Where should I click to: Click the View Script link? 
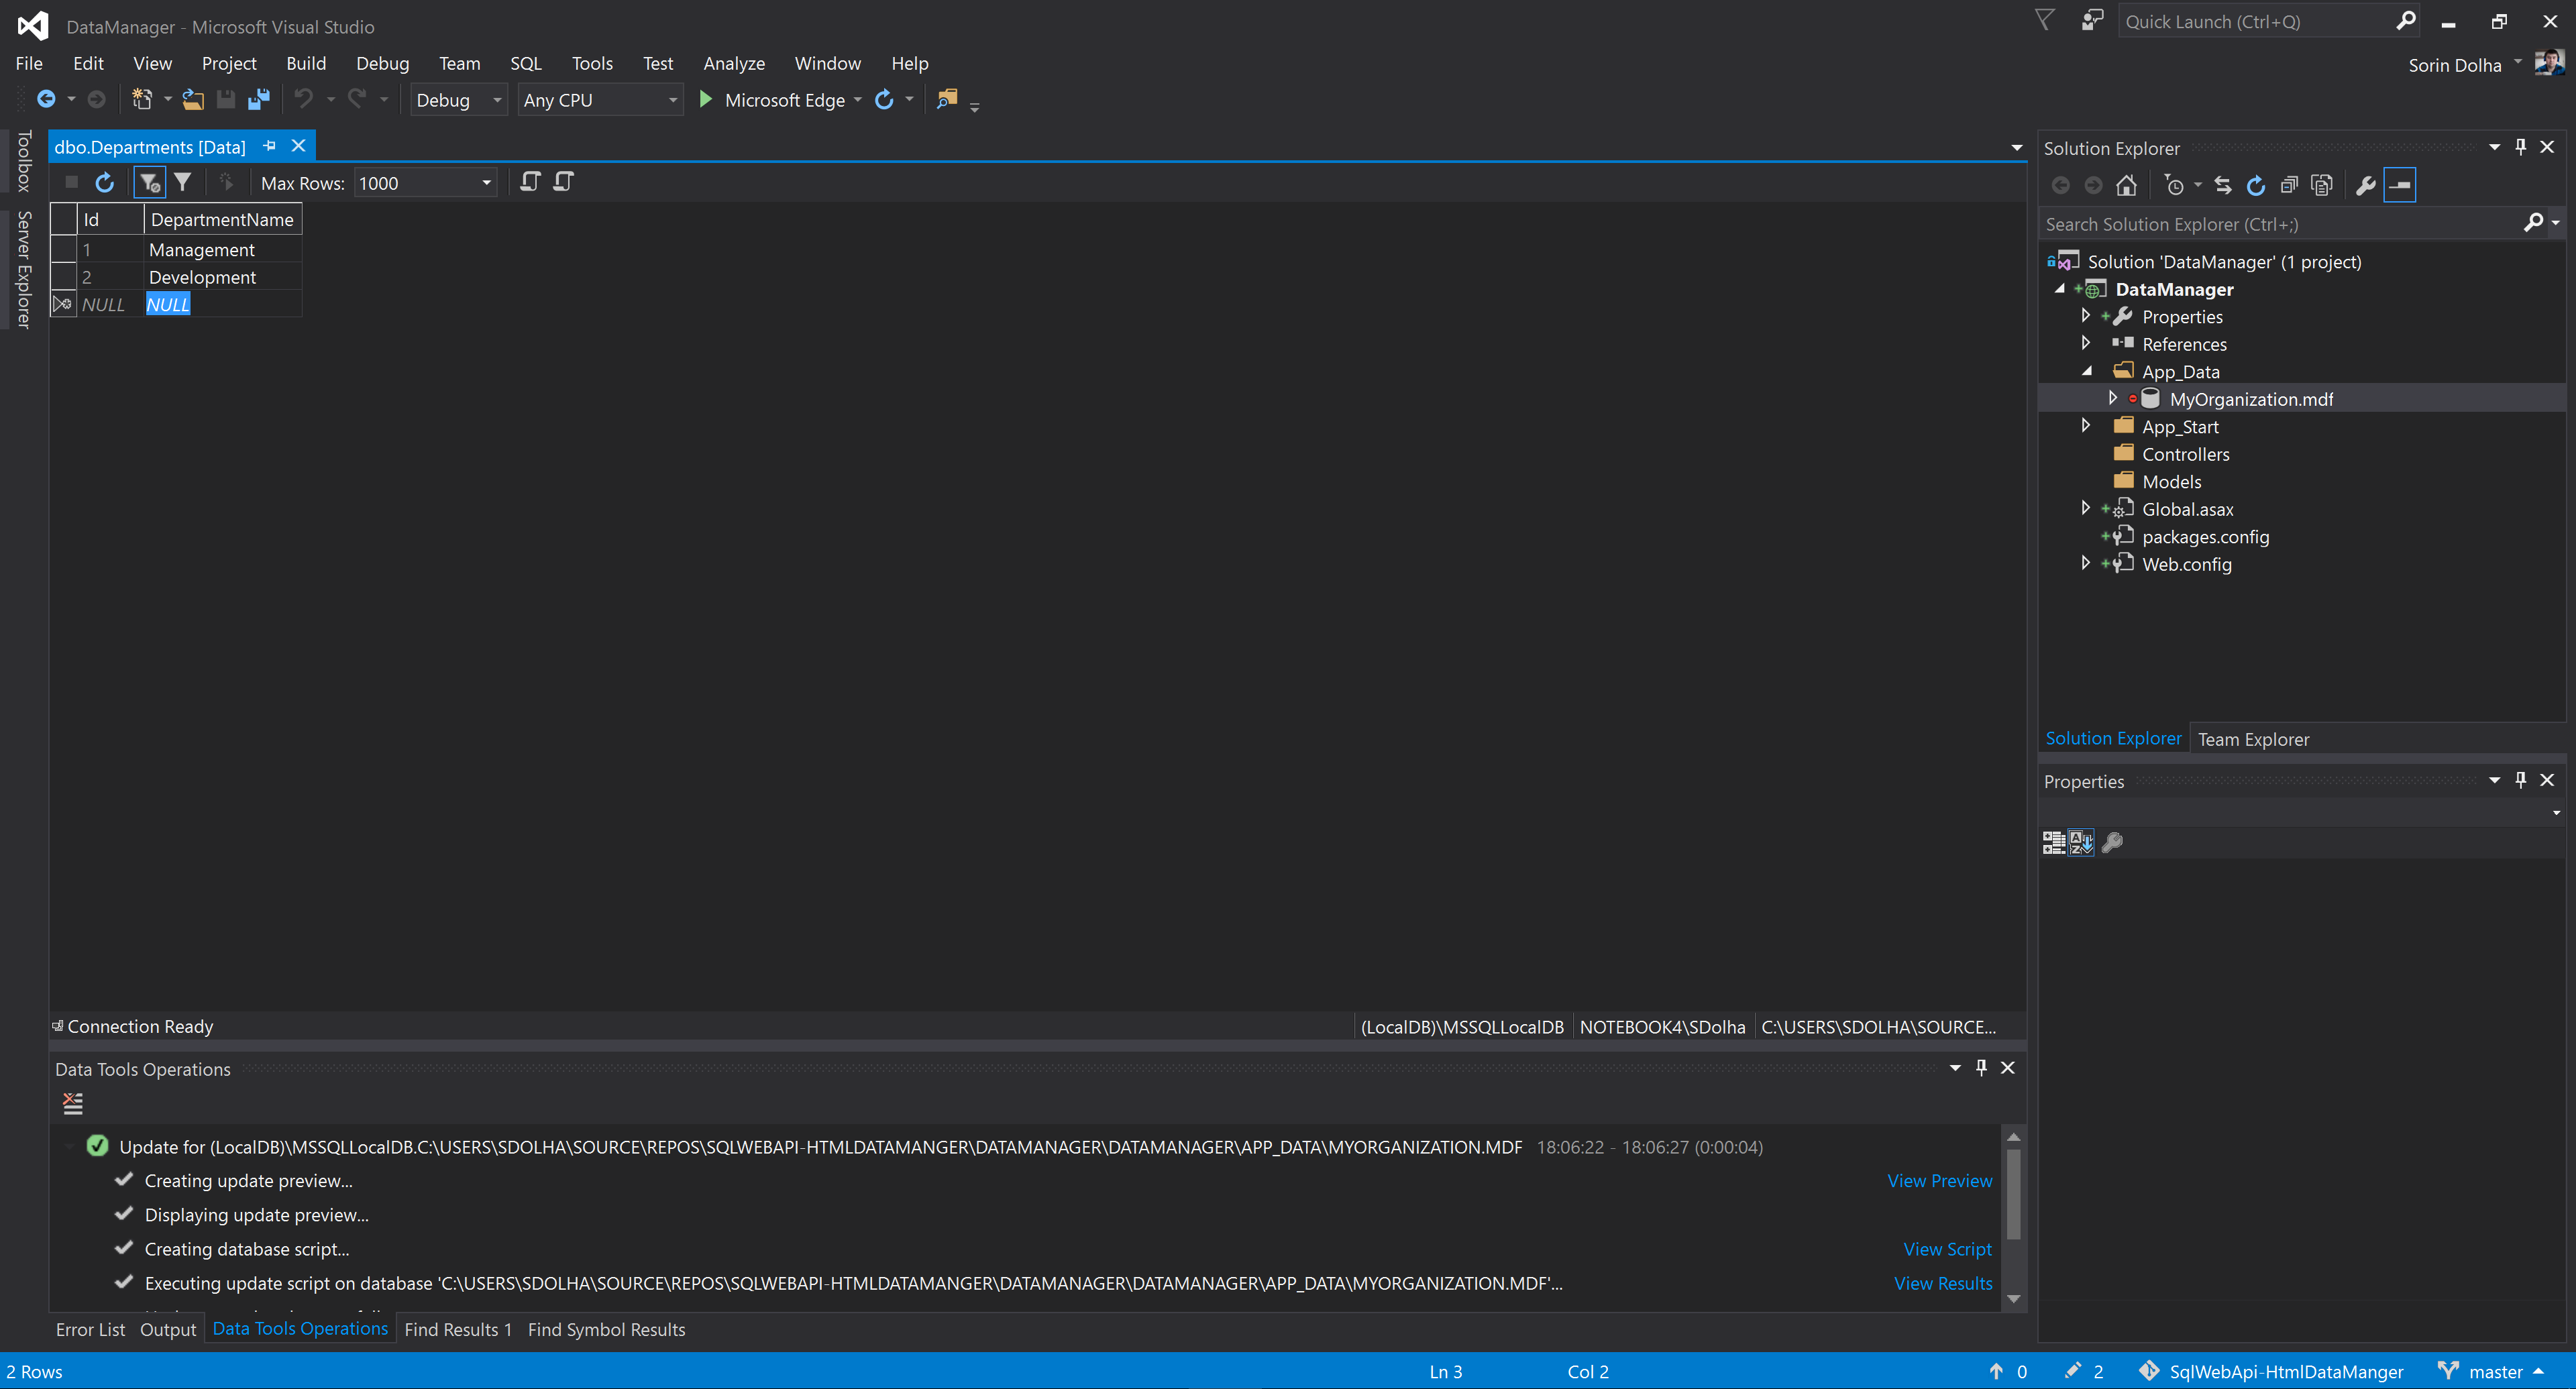coord(1947,1249)
